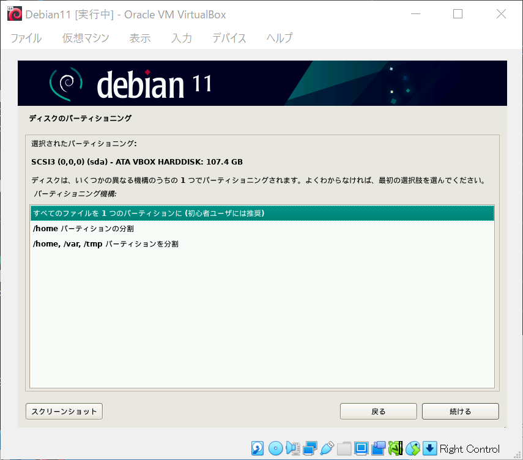The width and height of the screenshot is (523, 460).
Task: Click the スクリーンショット button
Action: [64, 411]
